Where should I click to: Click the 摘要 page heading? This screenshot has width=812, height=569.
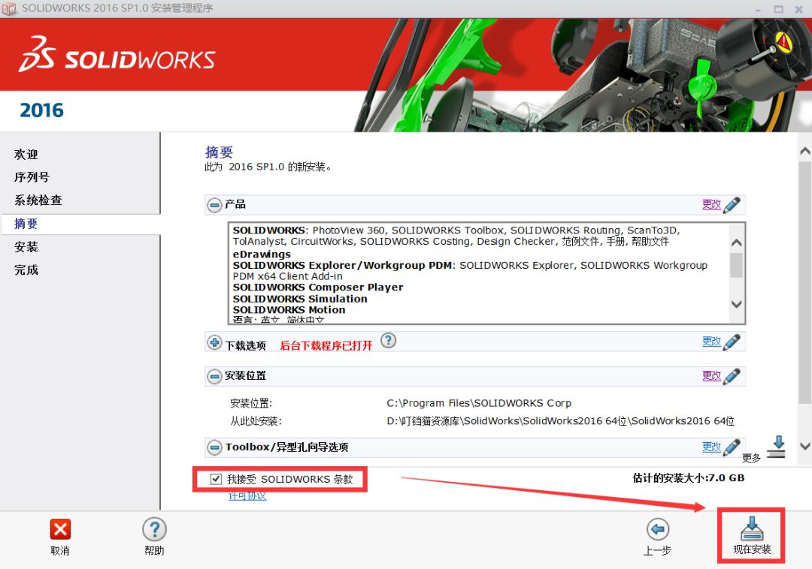pos(219,152)
